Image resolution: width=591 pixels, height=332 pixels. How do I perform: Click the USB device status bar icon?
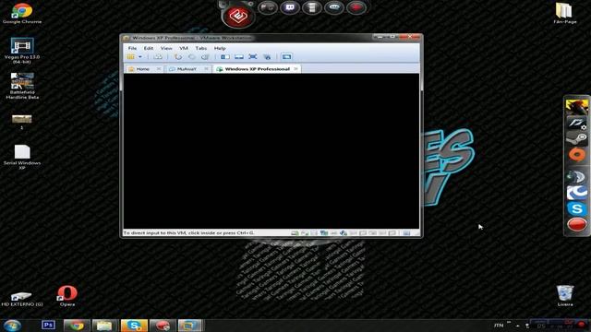344,233
